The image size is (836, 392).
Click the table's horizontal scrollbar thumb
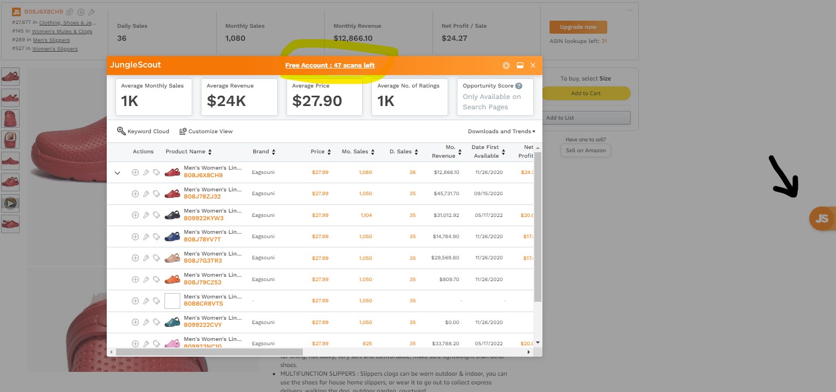(209, 352)
